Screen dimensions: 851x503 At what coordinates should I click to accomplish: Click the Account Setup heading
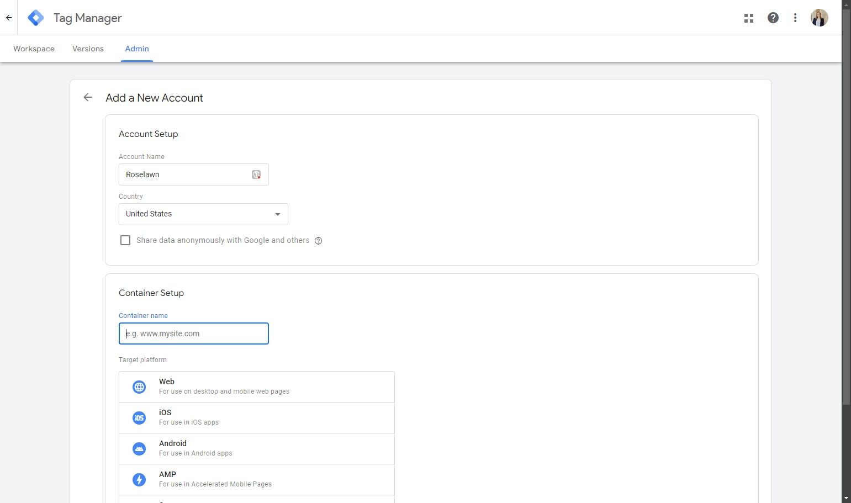click(149, 134)
